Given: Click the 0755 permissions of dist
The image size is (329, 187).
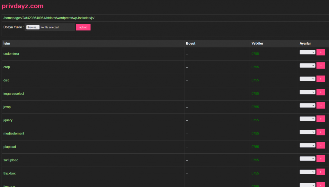Looking at the screenshot, I should [x=255, y=80].
